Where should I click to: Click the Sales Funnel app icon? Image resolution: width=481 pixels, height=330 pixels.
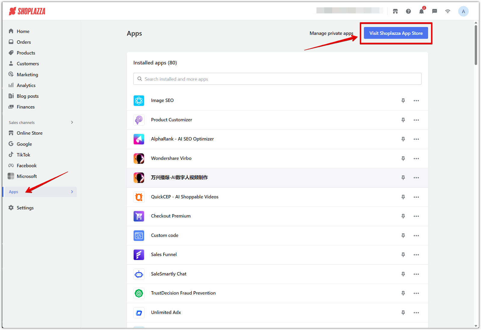pyautogui.click(x=139, y=254)
